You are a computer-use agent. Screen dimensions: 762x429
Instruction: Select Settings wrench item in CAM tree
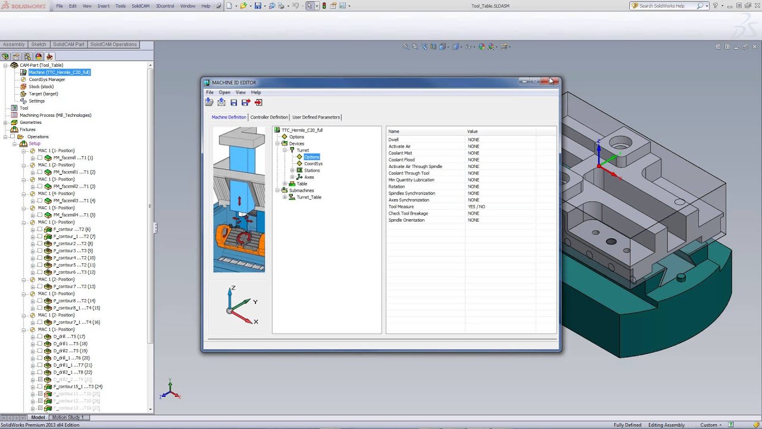click(36, 101)
